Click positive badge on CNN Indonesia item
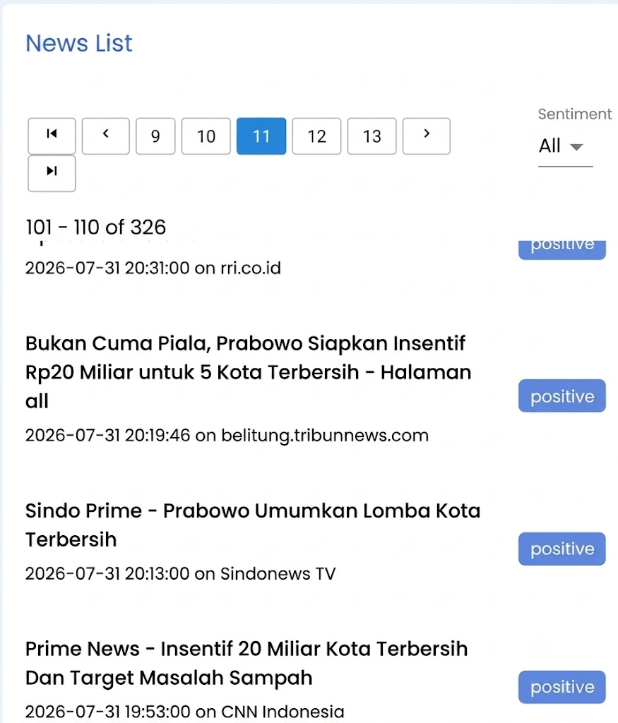The image size is (618, 723). tap(562, 687)
